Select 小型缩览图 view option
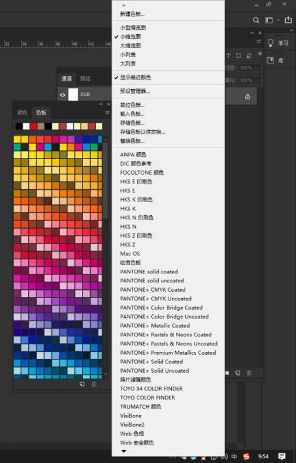The width and height of the screenshot is (296, 463). point(133,27)
